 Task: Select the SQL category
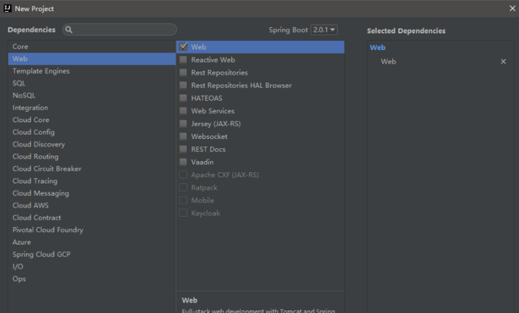click(19, 83)
